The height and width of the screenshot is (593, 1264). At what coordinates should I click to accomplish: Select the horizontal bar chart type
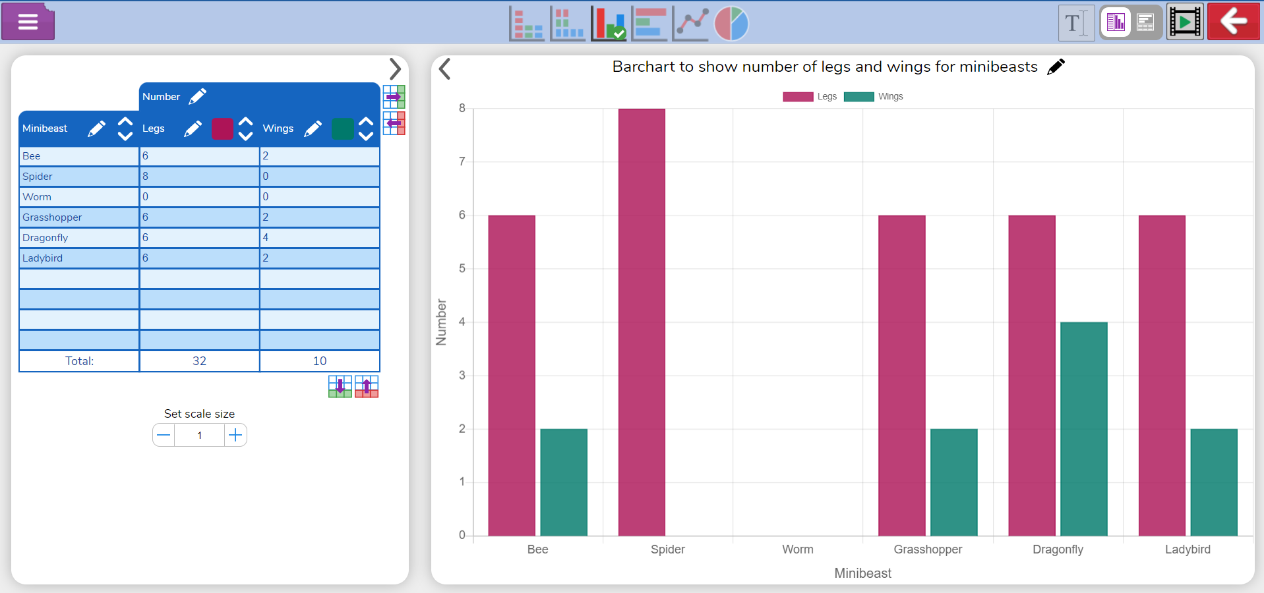[649, 23]
